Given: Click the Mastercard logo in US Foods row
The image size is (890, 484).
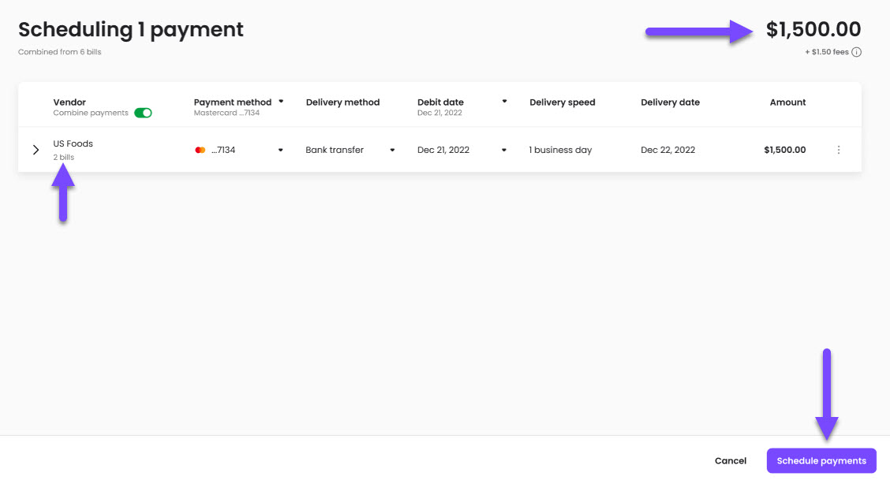Looking at the screenshot, I should pos(200,151).
